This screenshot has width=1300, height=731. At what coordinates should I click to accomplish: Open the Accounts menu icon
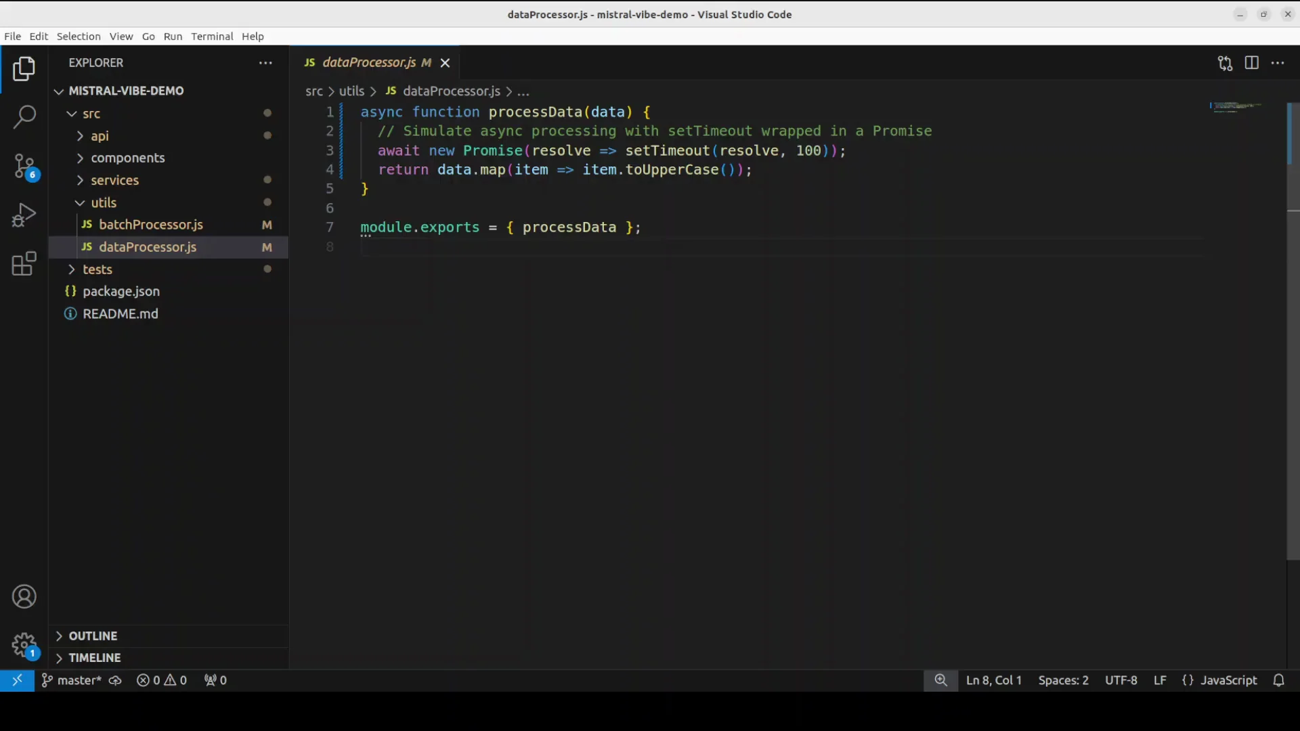click(24, 597)
